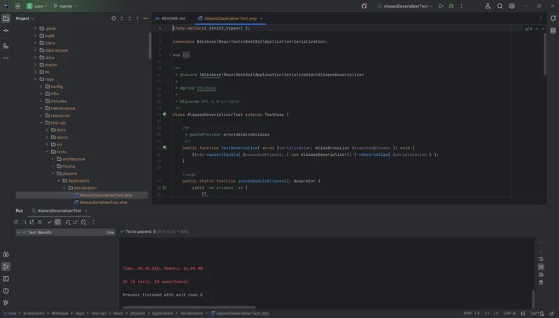Expand the client folder
Image resolution: width=559 pixels, height=318 pixels.
tap(36, 43)
